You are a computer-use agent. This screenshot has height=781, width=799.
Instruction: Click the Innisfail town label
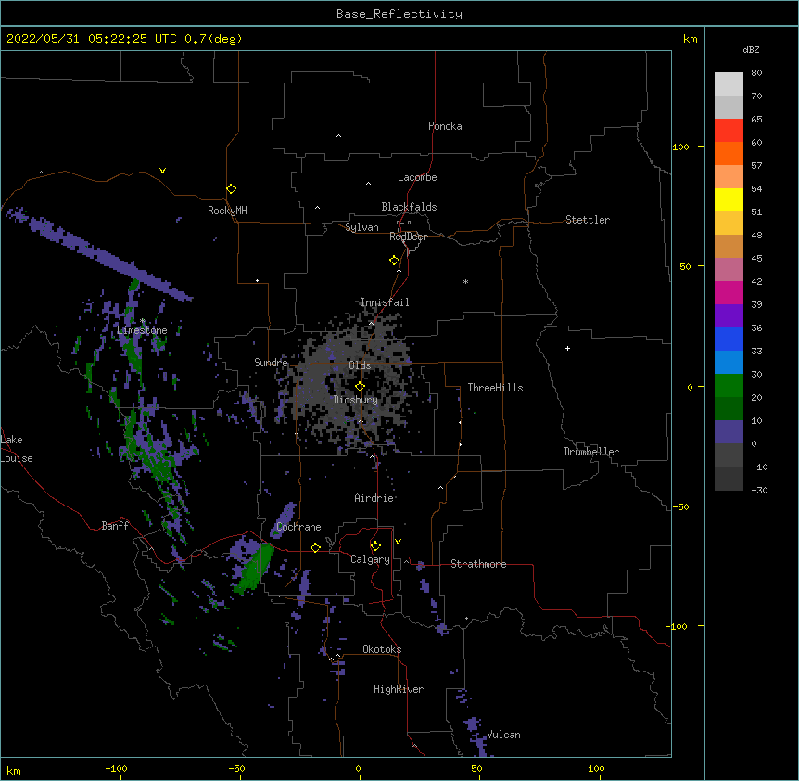[x=385, y=302]
